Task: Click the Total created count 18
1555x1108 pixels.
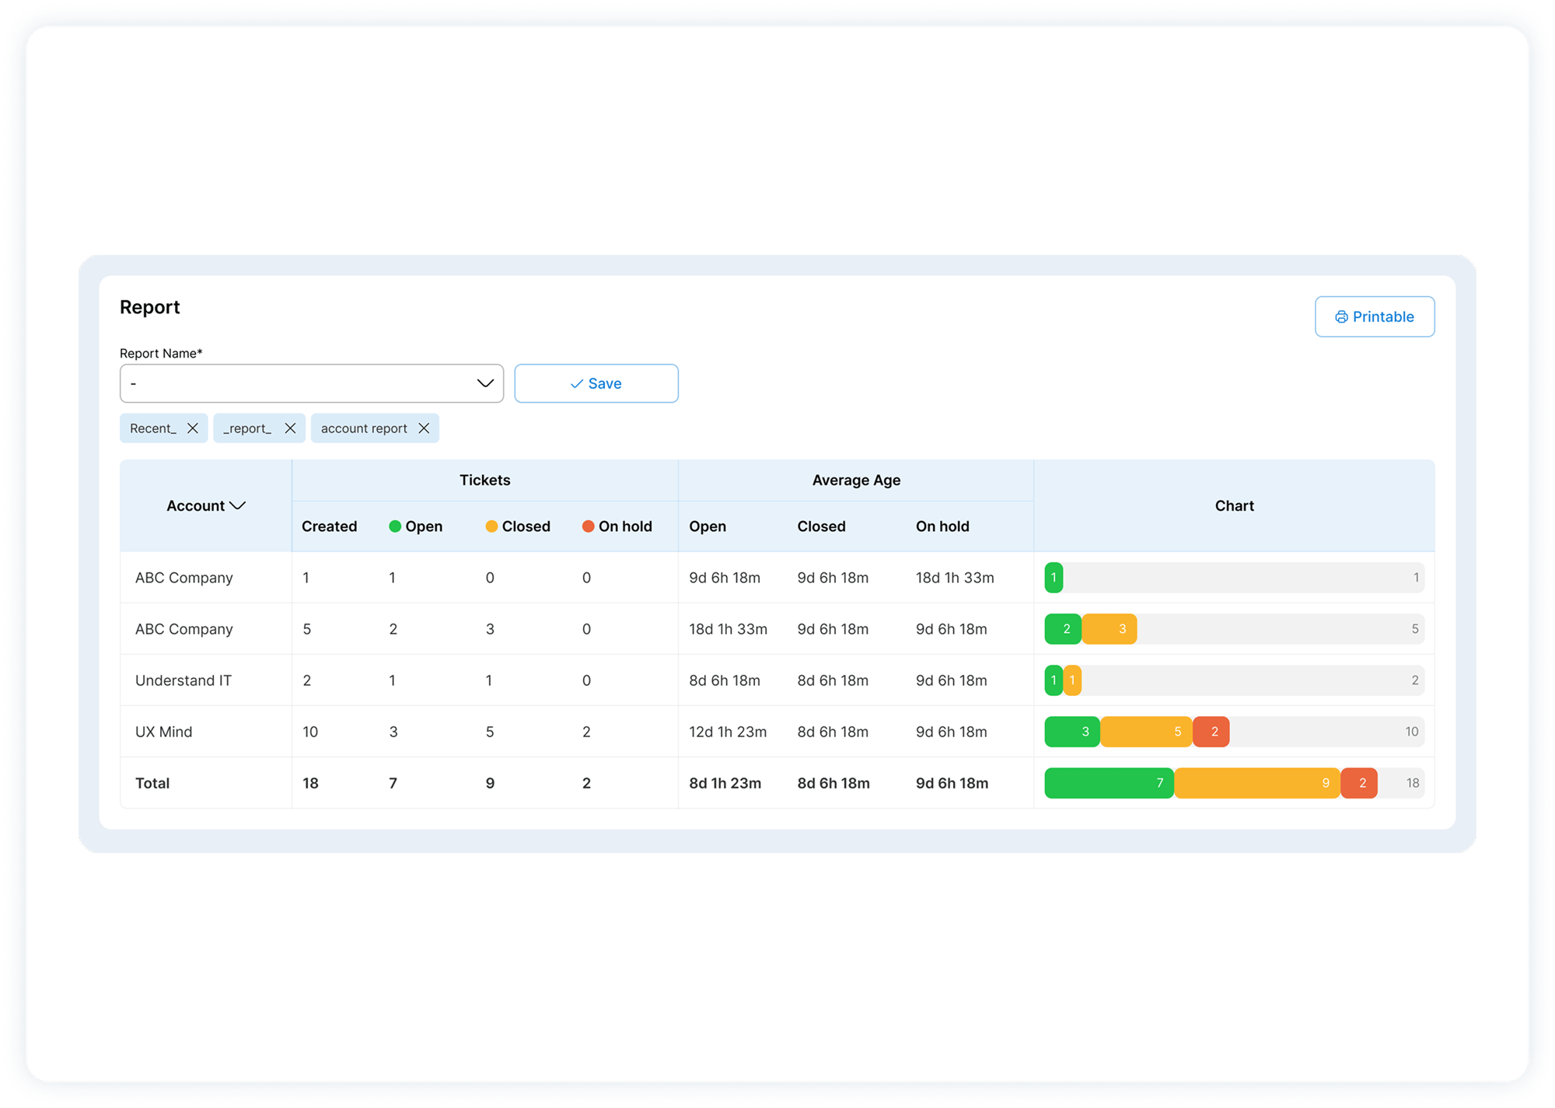Action: click(x=310, y=783)
